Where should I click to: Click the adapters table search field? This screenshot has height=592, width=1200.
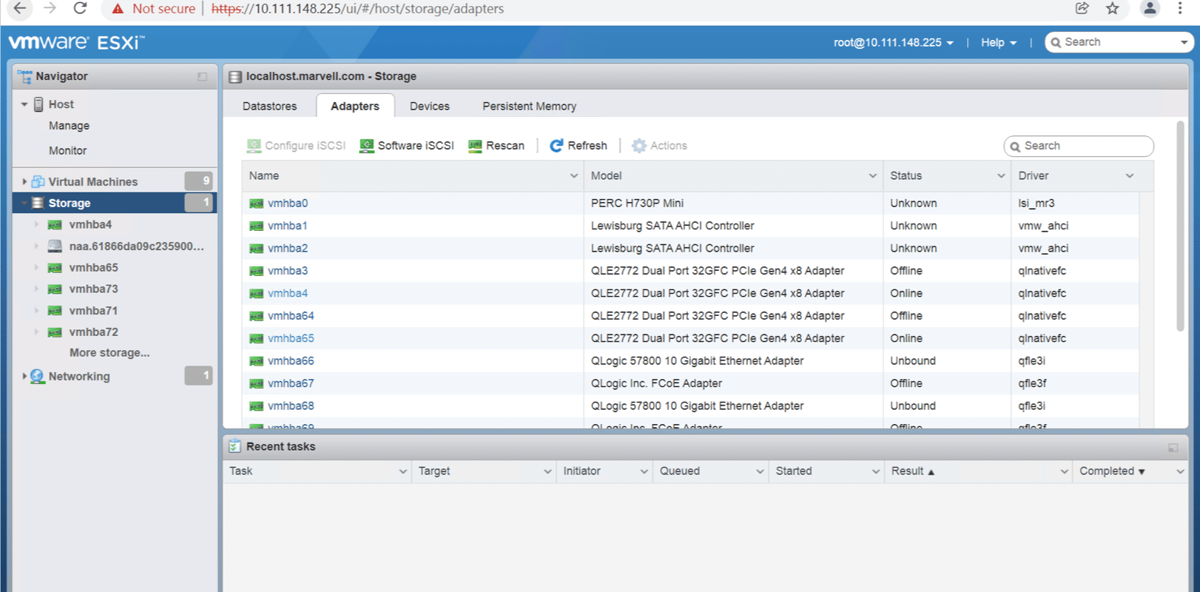click(1079, 146)
